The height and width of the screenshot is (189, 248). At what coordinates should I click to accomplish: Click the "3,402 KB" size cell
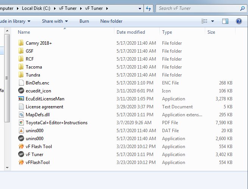click(224, 155)
